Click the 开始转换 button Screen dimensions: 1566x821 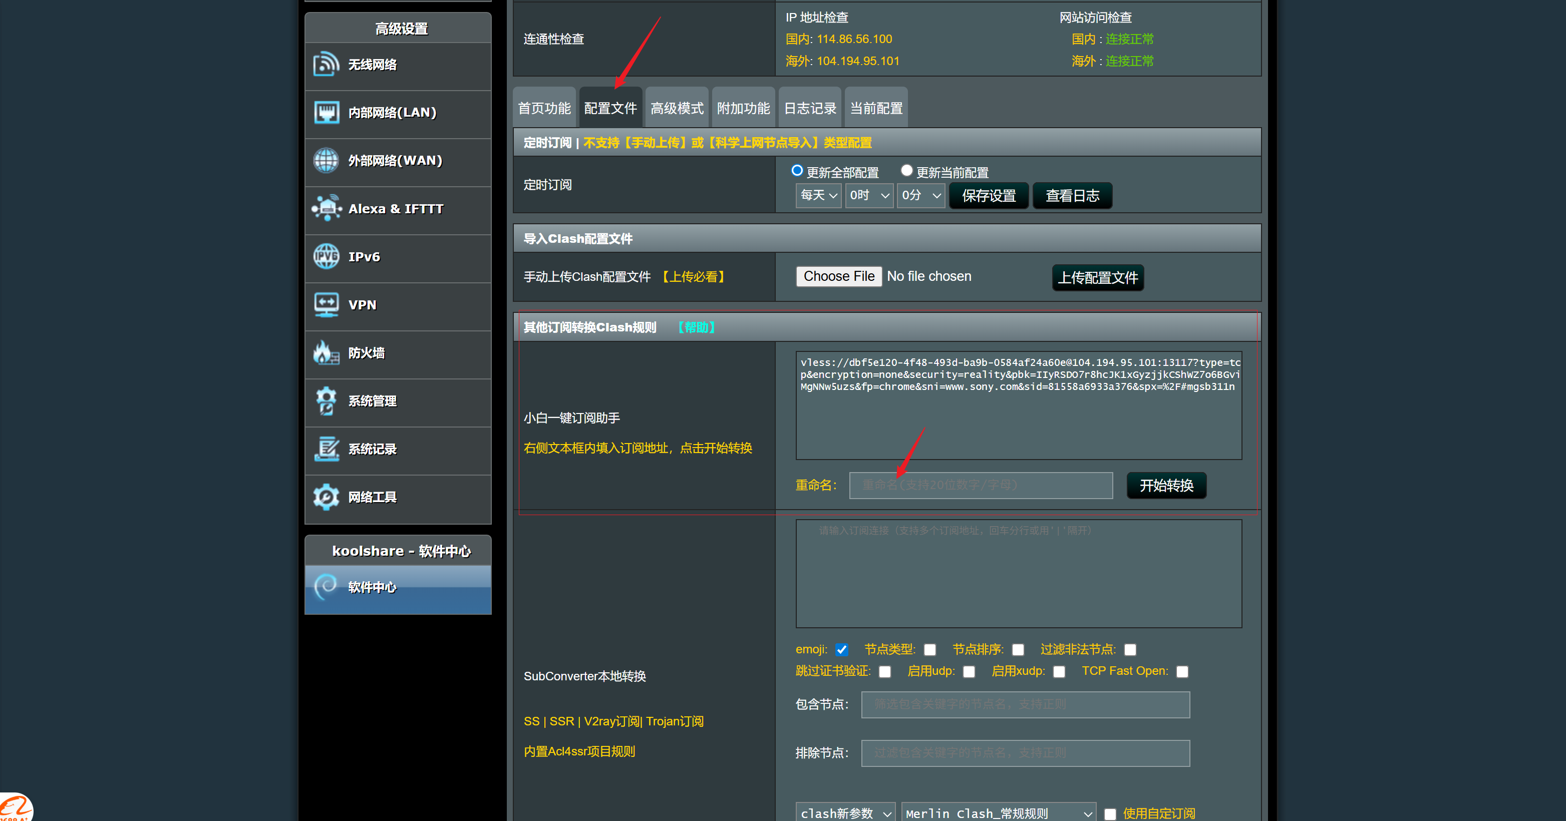pyautogui.click(x=1166, y=486)
